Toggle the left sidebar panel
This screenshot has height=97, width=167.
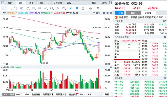[x=2, y=3]
